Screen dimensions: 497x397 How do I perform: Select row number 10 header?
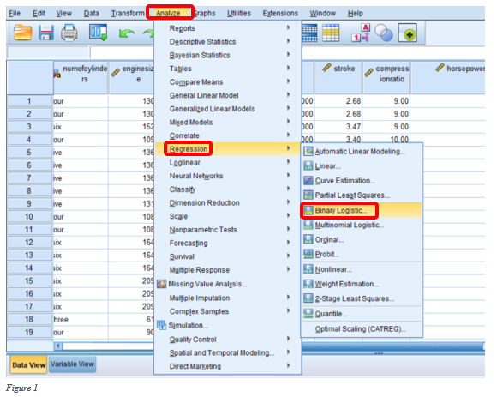click(x=29, y=217)
